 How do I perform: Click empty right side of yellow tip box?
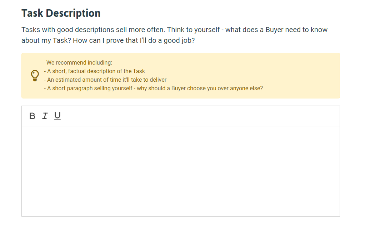(x=301, y=76)
